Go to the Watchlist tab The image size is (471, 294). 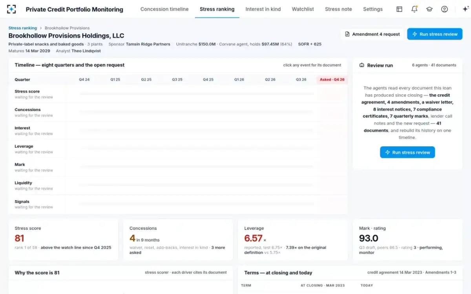[303, 9]
